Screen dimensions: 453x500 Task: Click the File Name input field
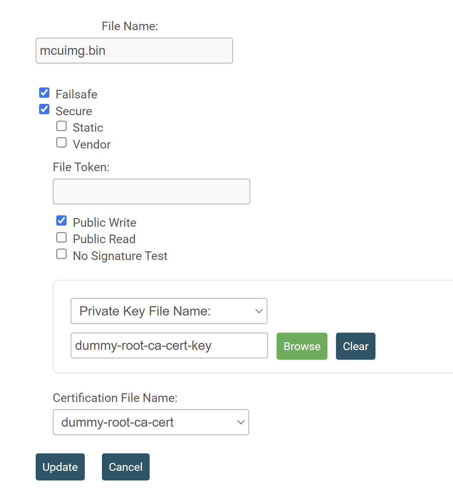pos(134,51)
